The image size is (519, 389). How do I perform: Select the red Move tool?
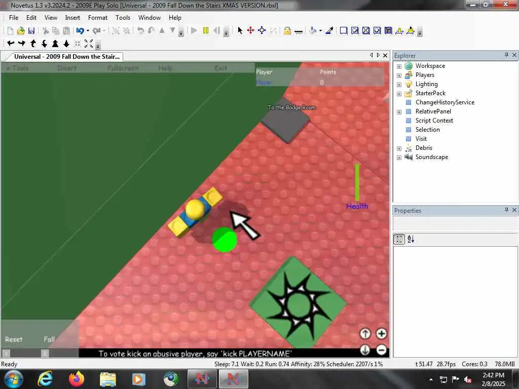(250, 31)
